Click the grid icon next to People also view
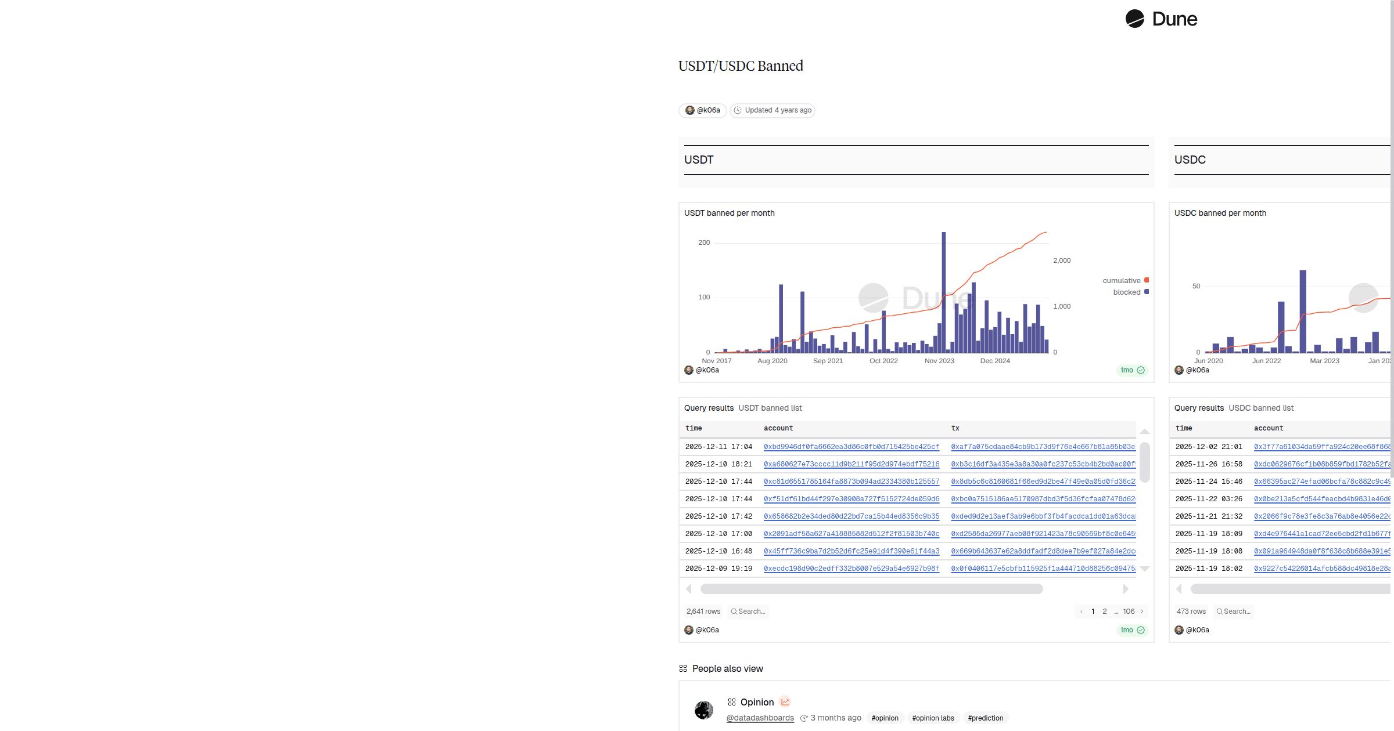 tap(682, 668)
